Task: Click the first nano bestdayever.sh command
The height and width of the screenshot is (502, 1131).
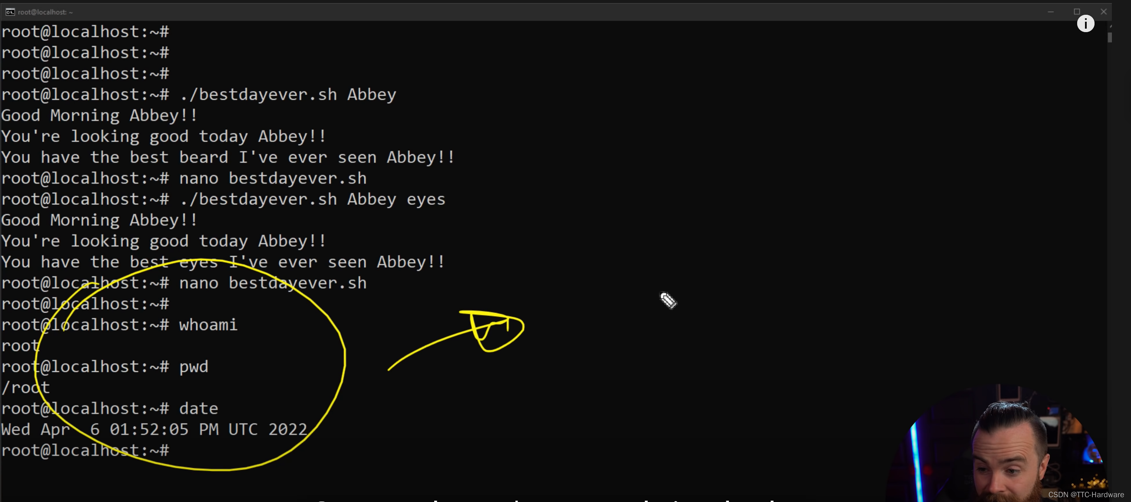Action: coord(273,179)
